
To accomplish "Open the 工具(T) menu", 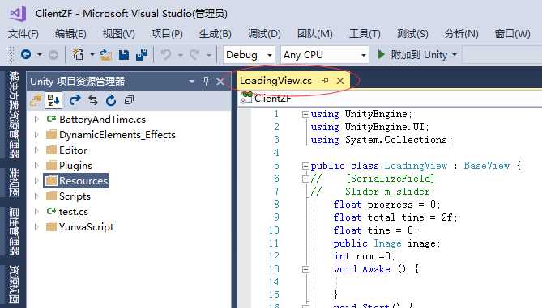I will (365, 34).
